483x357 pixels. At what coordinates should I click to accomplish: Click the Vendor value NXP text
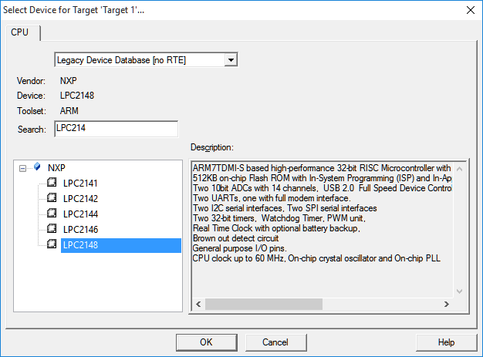pos(69,81)
